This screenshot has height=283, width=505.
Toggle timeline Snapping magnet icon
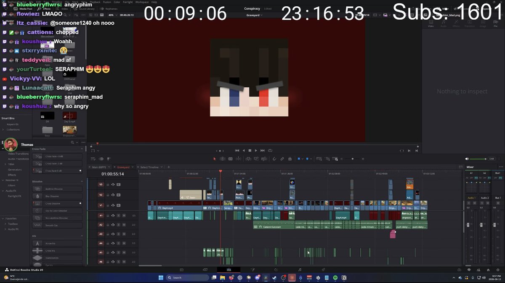tap(274, 159)
